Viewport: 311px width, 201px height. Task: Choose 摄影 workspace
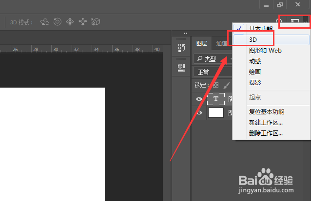click(x=271, y=83)
